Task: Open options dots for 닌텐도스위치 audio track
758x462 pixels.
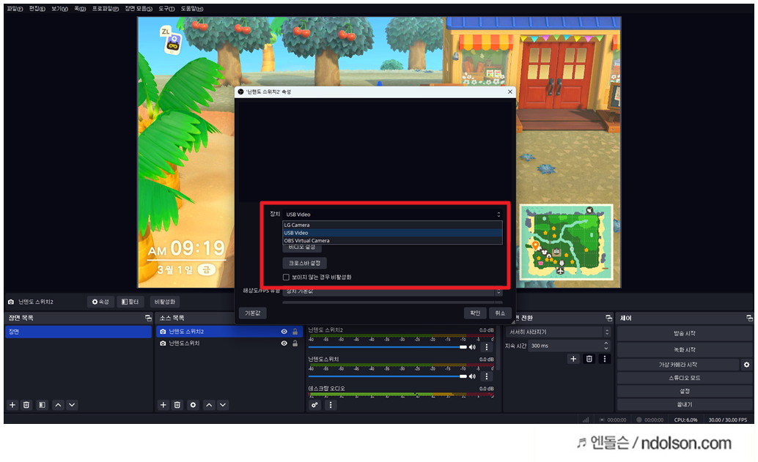Action: point(487,376)
